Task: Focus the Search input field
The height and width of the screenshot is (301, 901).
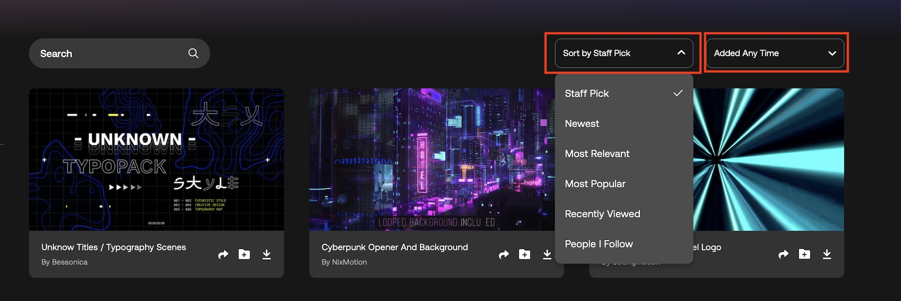Action: [119, 53]
